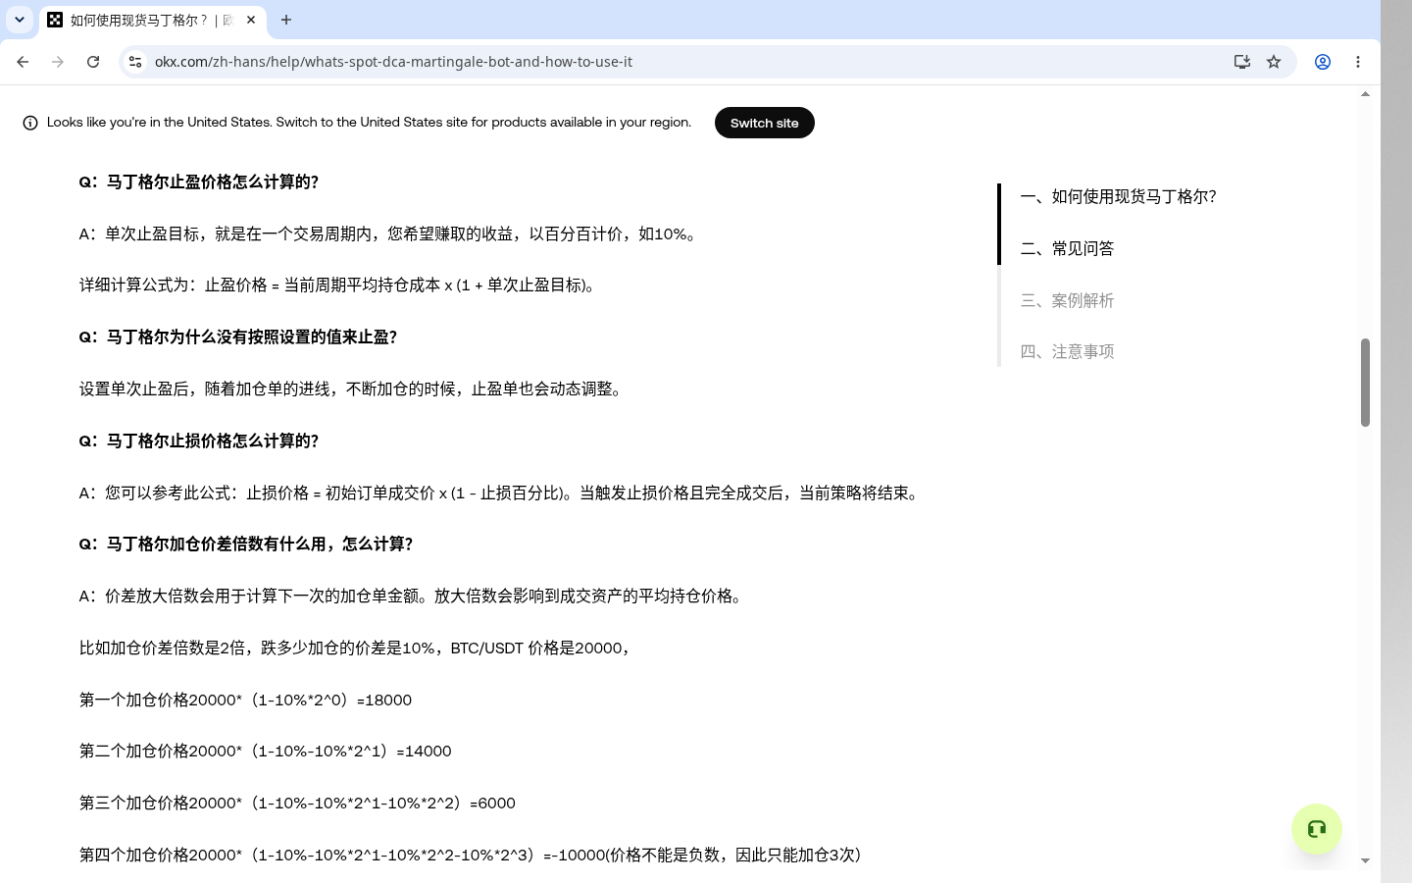Jump to 三、案例解析 section
1412x883 pixels.
coord(1067,300)
